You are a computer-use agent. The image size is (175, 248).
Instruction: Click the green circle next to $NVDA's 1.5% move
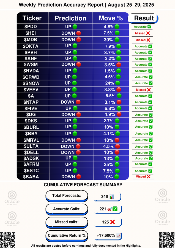118,71
